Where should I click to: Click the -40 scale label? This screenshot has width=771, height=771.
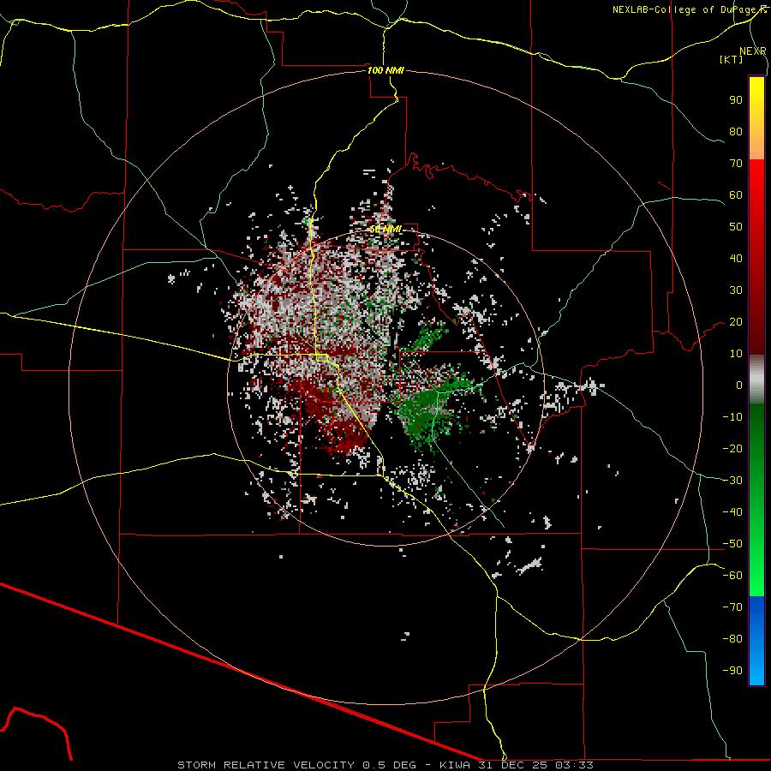click(x=732, y=512)
